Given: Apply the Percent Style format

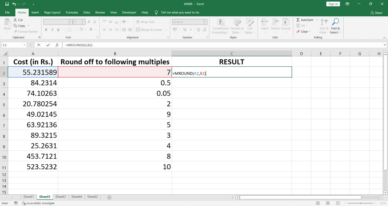Looking at the screenshot, I should (x=185, y=30).
